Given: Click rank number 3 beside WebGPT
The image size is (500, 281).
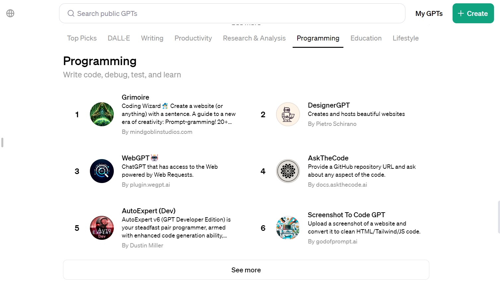Looking at the screenshot, I should [x=77, y=171].
